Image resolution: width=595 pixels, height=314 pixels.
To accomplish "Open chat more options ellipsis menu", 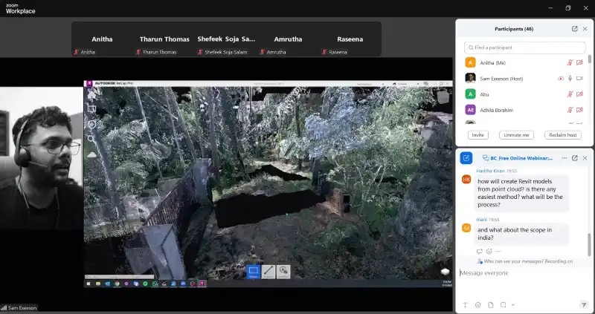I will click(x=565, y=158).
